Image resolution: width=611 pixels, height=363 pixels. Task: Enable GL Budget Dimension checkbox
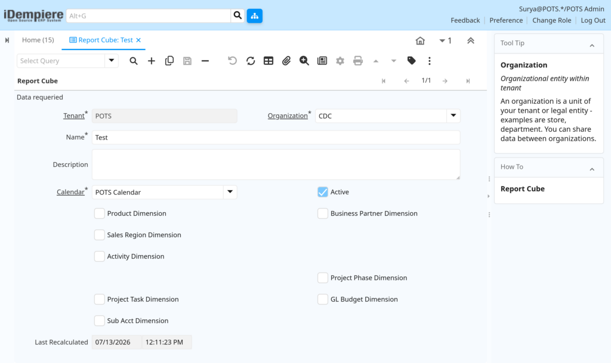pyautogui.click(x=323, y=299)
